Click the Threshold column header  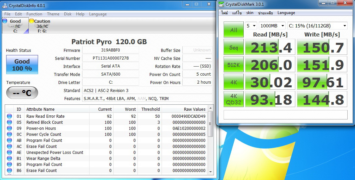[x=150, y=109]
